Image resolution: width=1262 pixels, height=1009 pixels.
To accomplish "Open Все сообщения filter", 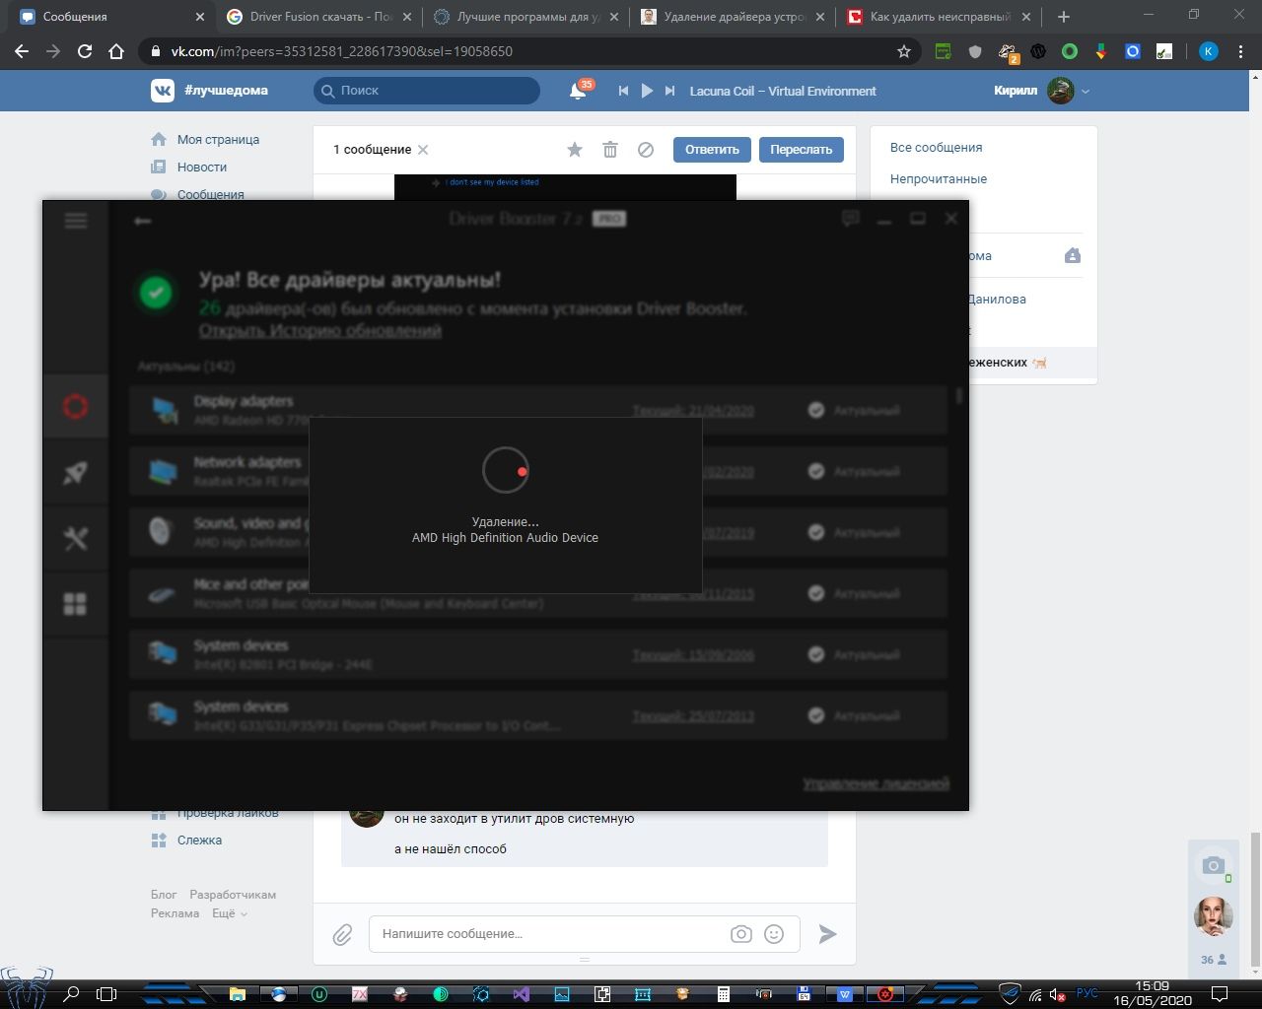I will click(936, 148).
